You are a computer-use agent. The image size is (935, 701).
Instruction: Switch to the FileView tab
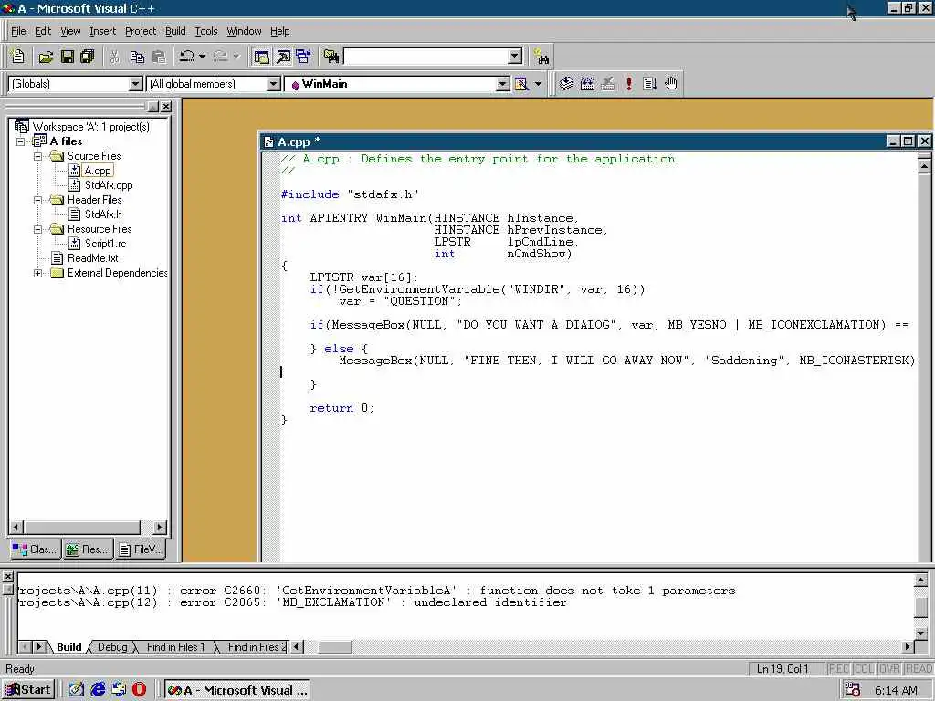coord(140,549)
